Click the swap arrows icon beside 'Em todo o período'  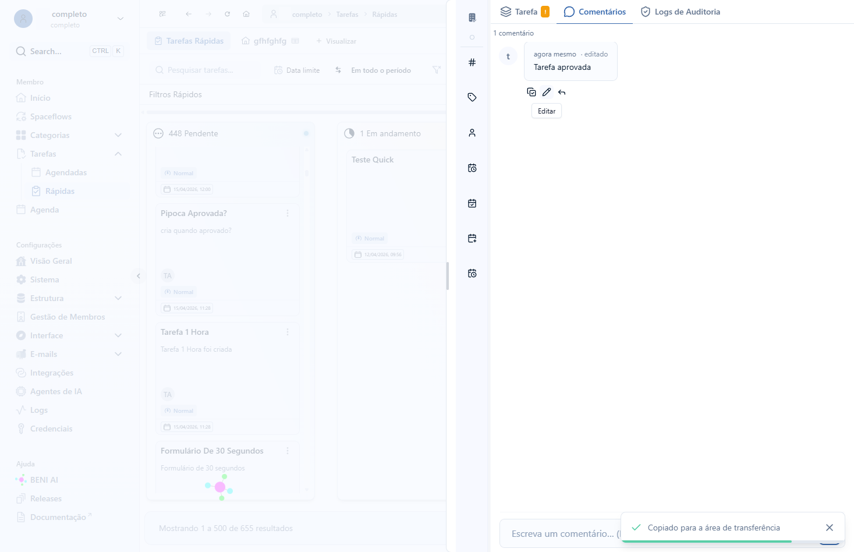(x=338, y=70)
